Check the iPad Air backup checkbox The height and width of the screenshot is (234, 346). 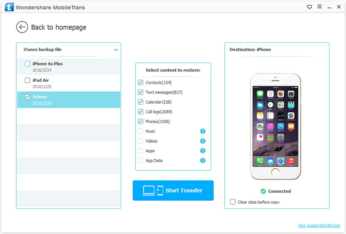click(27, 80)
